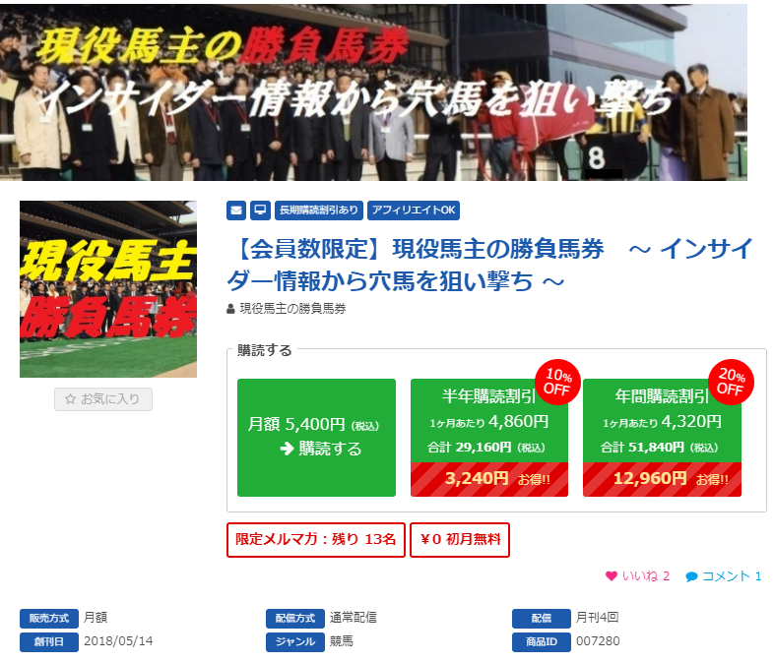Click the blue monitor web viewing icon
Viewport: 774px width, 662px height.
click(x=260, y=211)
